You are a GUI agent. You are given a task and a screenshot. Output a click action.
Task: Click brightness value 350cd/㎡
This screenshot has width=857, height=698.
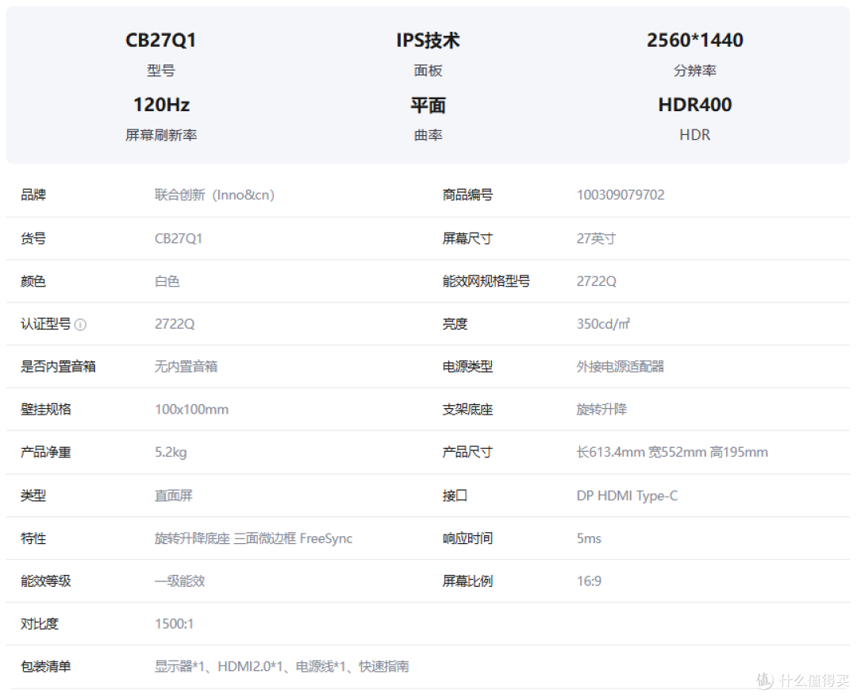(x=603, y=324)
